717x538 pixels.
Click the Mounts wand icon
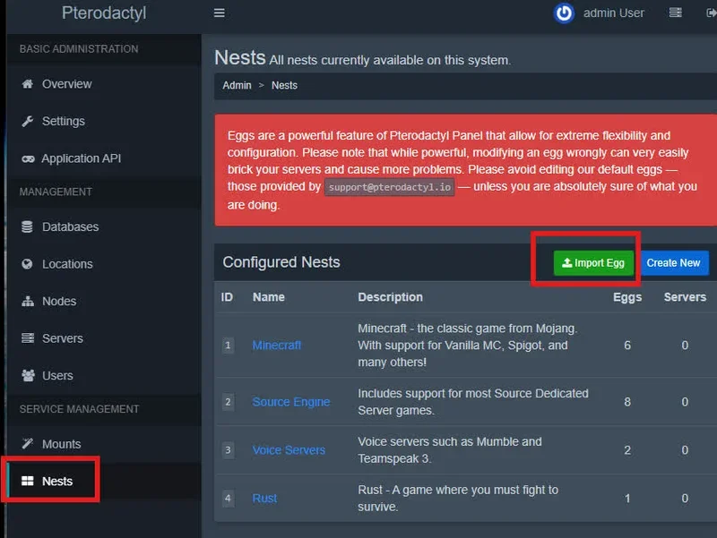tap(28, 443)
